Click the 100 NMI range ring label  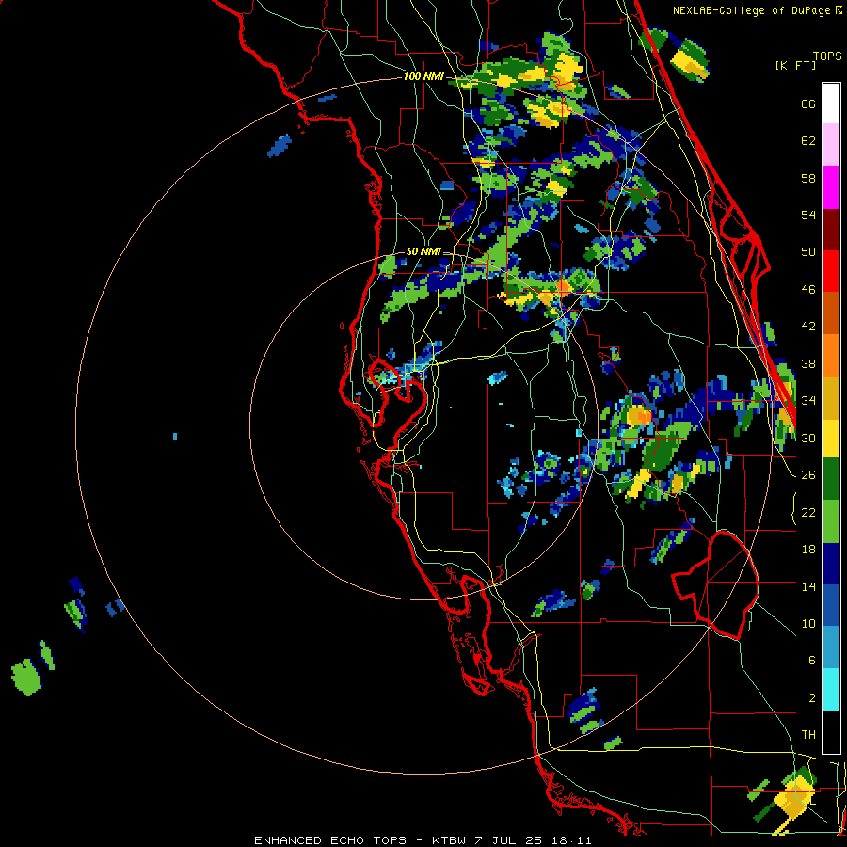coord(423,76)
